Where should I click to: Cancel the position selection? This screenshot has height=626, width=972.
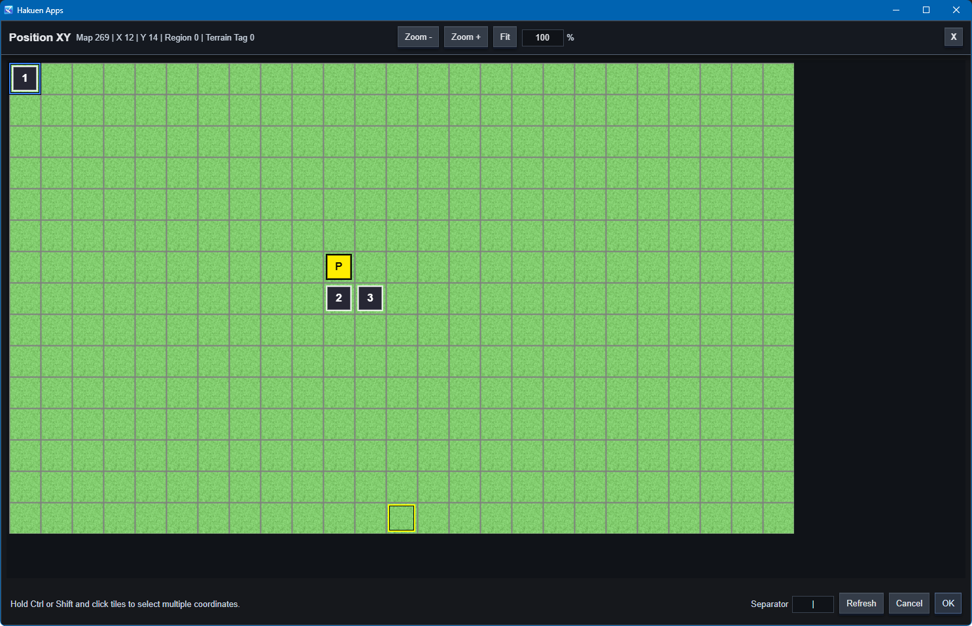[909, 604]
